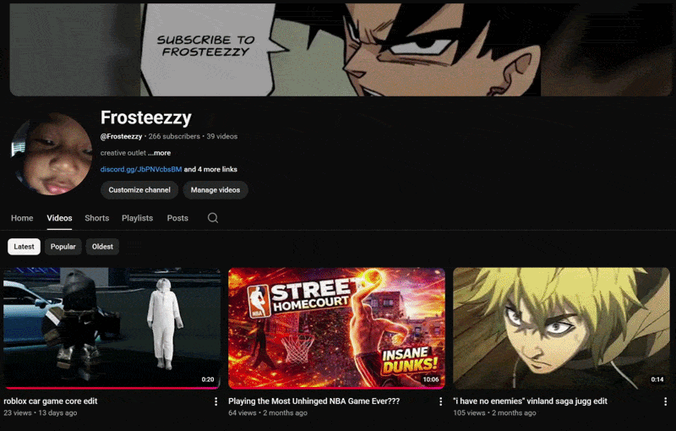
Task: Open the discord.gg/JbPNVcbsBM link
Action: tap(141, 169)
